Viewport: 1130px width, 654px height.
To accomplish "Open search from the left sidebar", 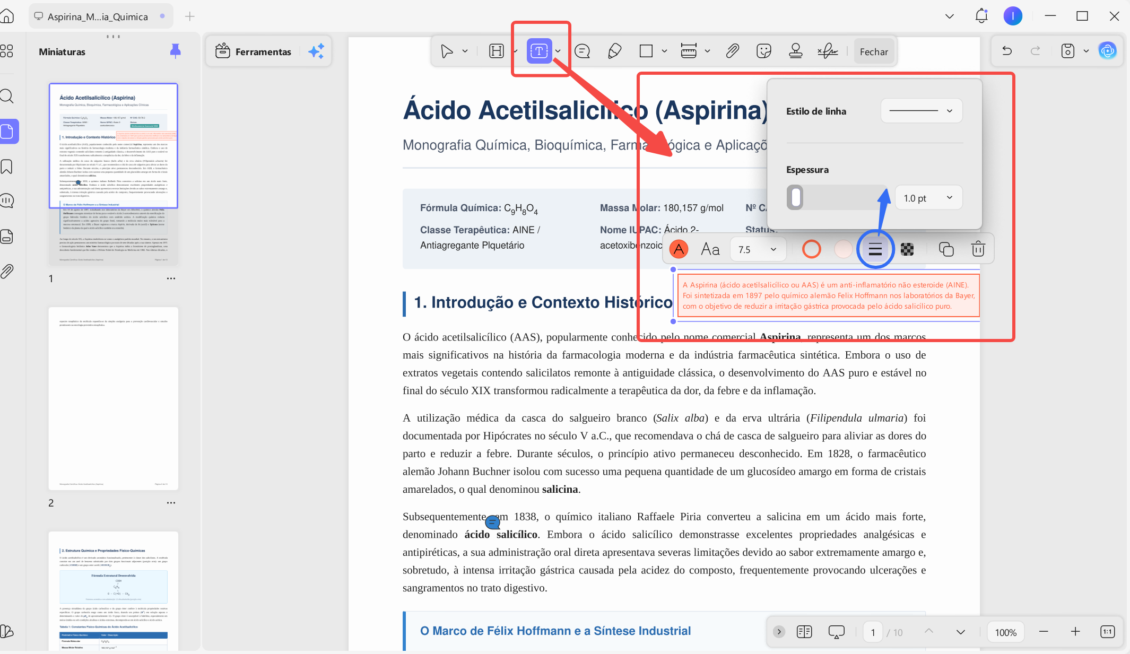I will pos(7,96).
